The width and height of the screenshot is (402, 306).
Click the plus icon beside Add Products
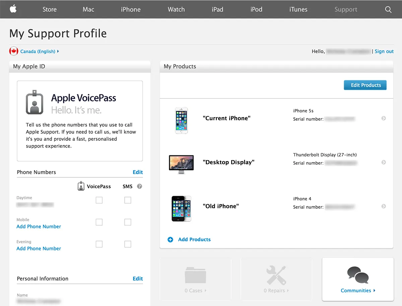pos(170,240)
